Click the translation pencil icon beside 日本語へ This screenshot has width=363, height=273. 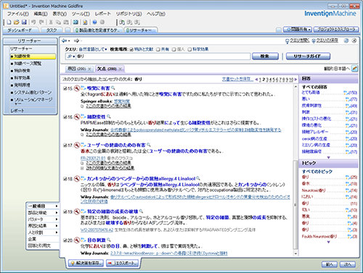pyautogui.click(x=354, y=69)
